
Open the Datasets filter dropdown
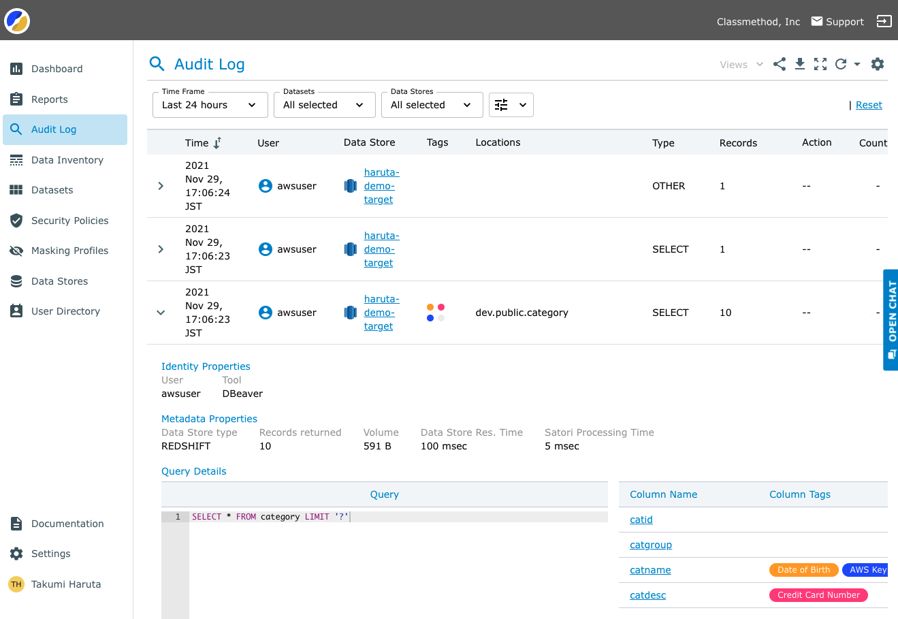pos(324,104)
